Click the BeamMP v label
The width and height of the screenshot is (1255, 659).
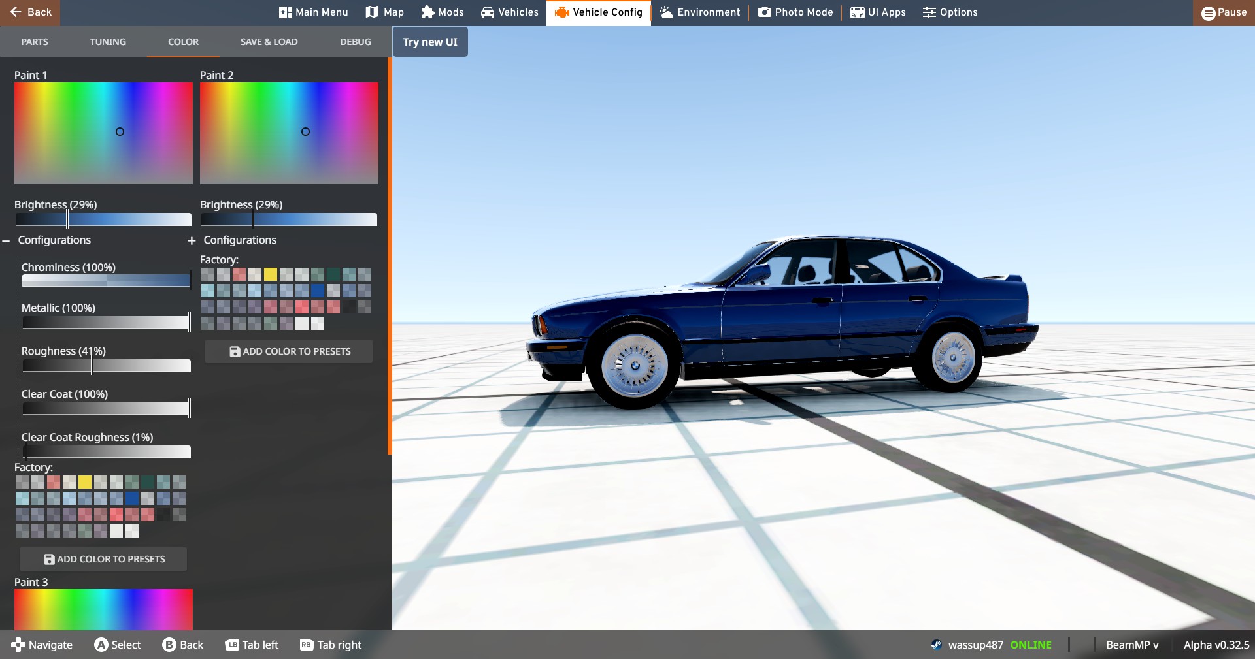pyautogui.click(x=1132, y=645)
